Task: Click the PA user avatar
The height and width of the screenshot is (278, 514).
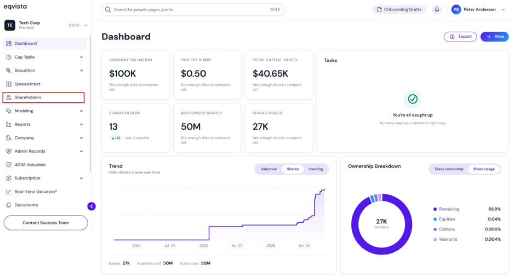Action: click(456, 9)
